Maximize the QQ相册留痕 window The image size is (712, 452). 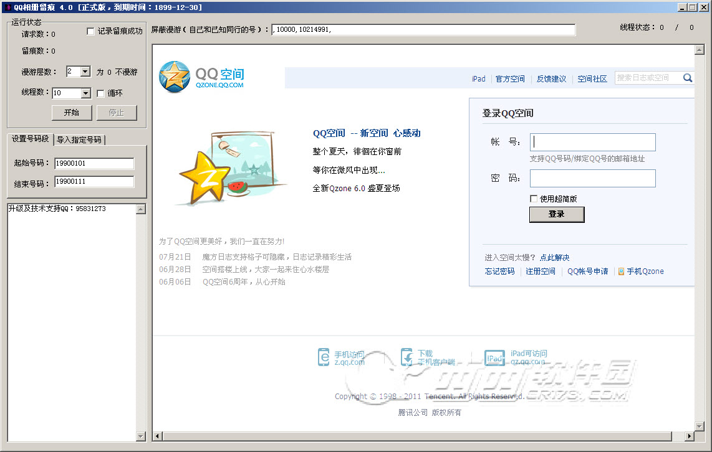[x=692, y=7]
